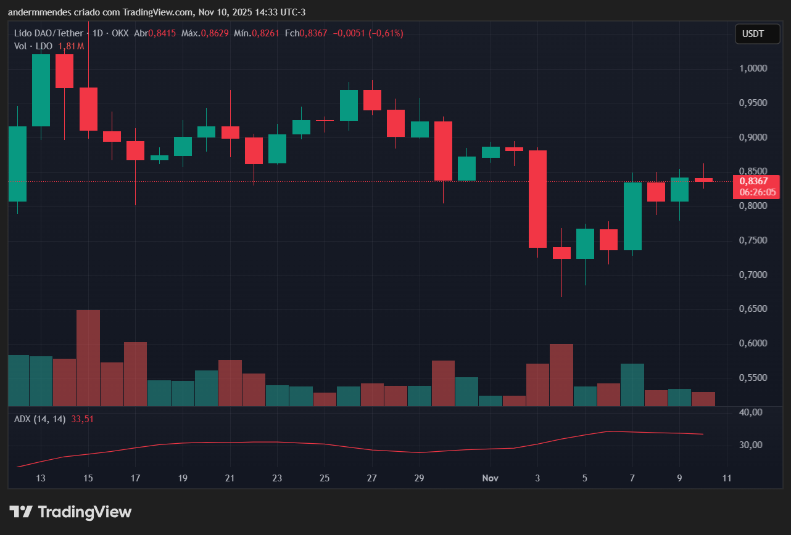This screenshot has width=791, height=535.
Task: Toggle the price axis with the USDT button
Action: pyautogui.click(x=758, y=34)
